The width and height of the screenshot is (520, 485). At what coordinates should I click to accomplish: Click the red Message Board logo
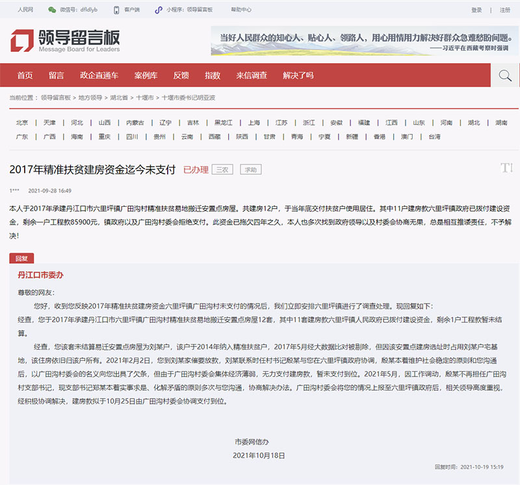(x=22, y=41)
